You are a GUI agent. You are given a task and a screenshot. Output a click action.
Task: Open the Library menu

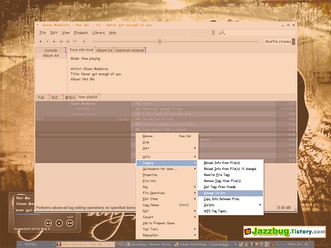[98, 33]
